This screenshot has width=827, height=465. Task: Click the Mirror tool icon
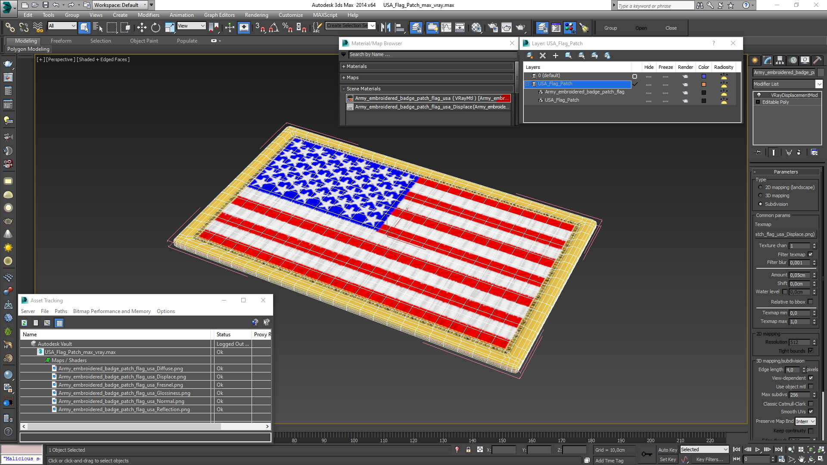pyautogui.click(x=386, y=28)
